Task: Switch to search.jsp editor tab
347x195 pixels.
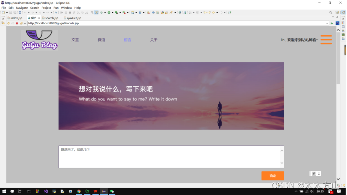Action: tap(50, 18)
